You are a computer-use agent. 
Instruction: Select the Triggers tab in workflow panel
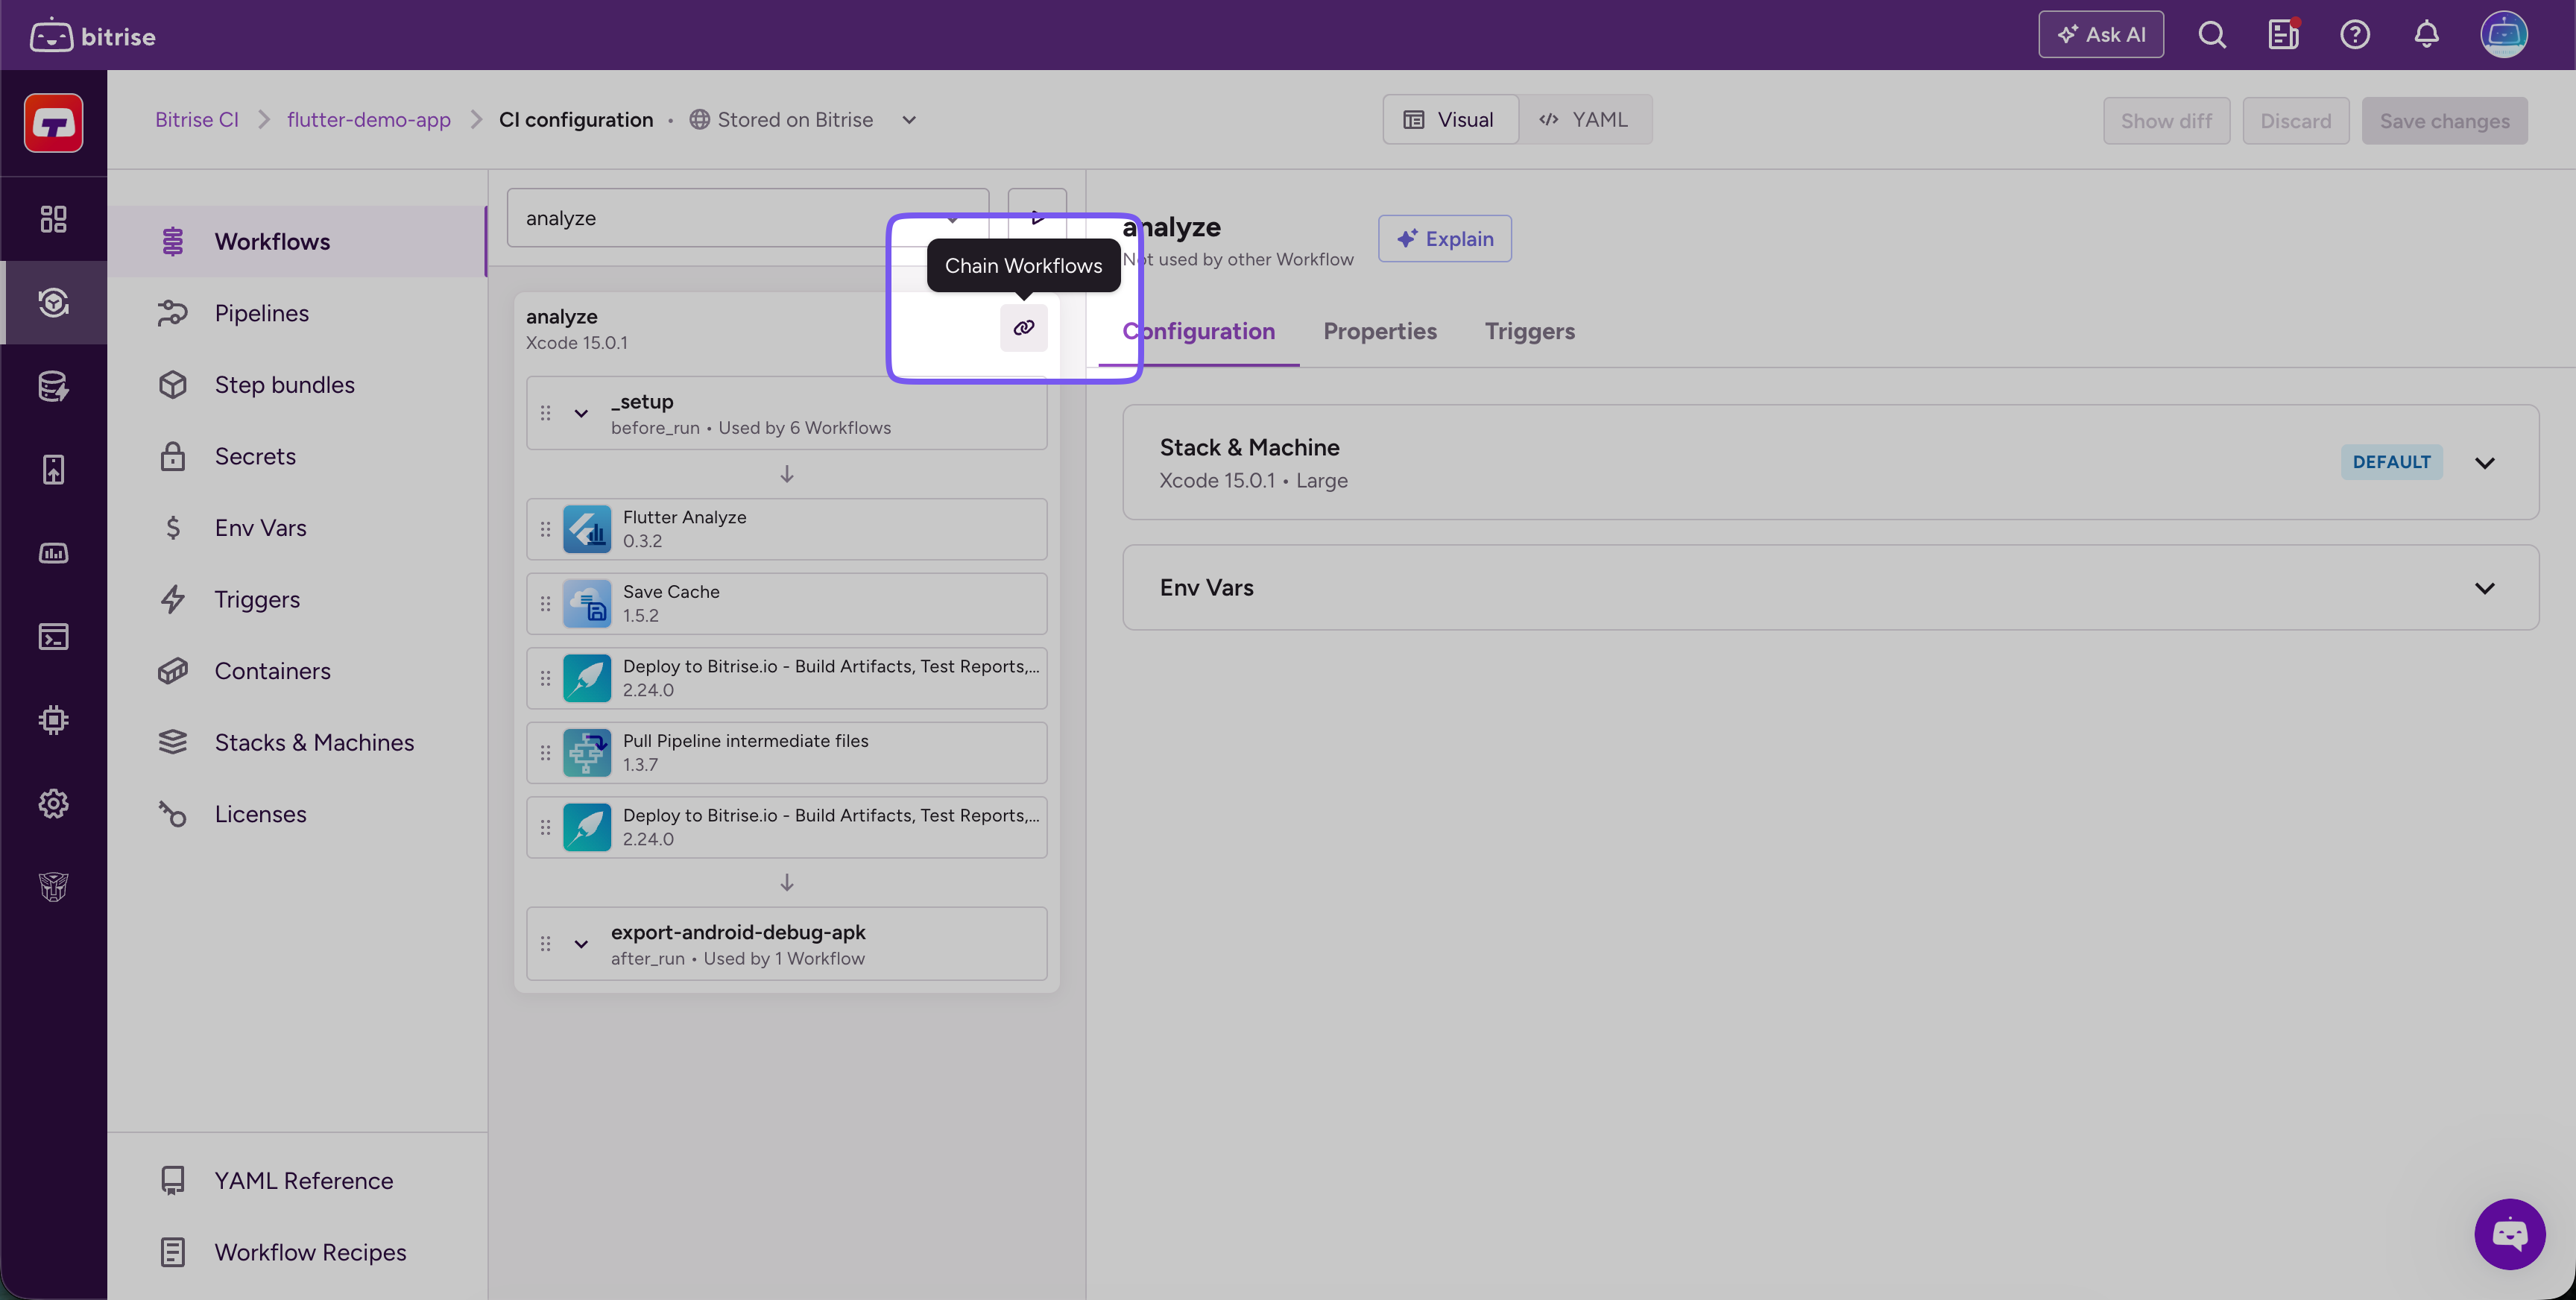point(1529,331)
